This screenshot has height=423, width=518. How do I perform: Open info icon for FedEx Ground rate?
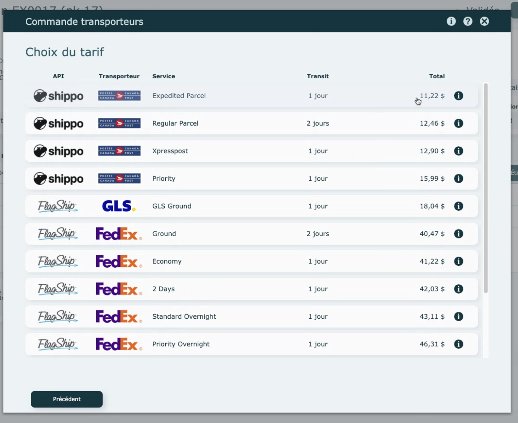pyautogui.click(x=458, y=234)
